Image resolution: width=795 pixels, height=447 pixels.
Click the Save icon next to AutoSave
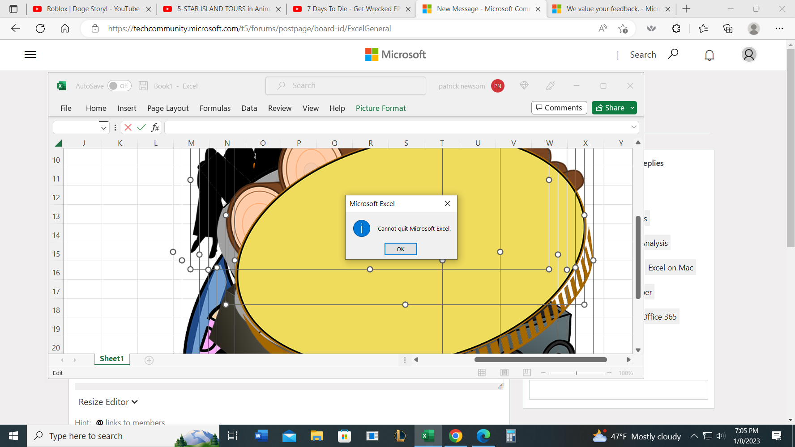(x=143, y=86)
